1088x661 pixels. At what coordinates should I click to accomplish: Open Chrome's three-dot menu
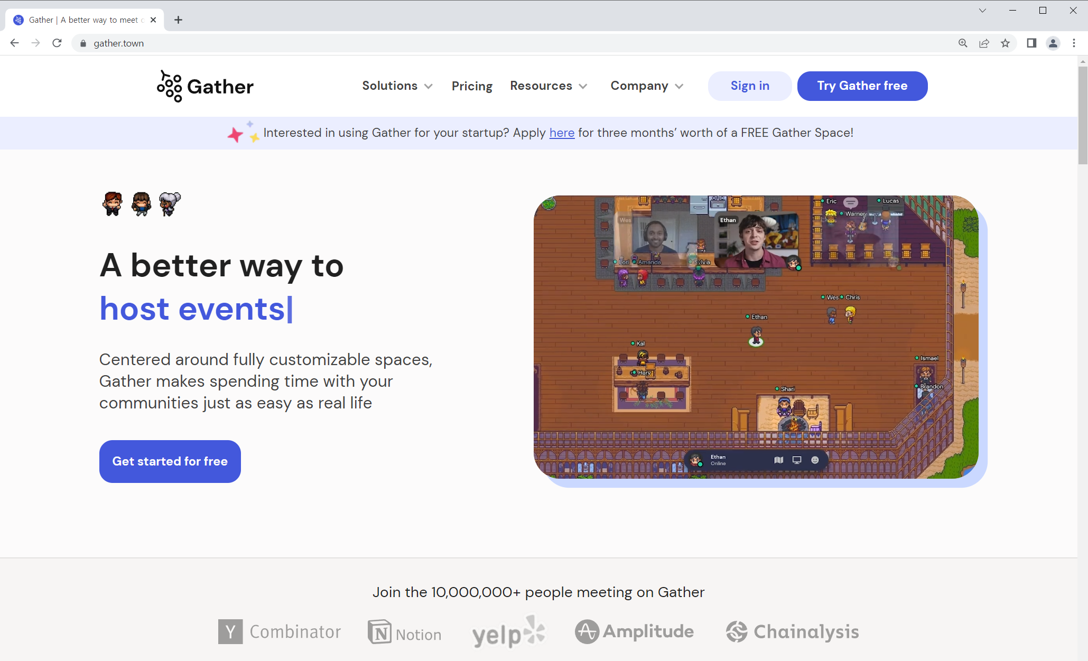click(x=1074, y=43)
